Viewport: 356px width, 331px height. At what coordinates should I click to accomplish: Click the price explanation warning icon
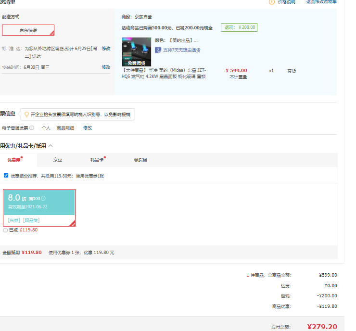(272, 2)
